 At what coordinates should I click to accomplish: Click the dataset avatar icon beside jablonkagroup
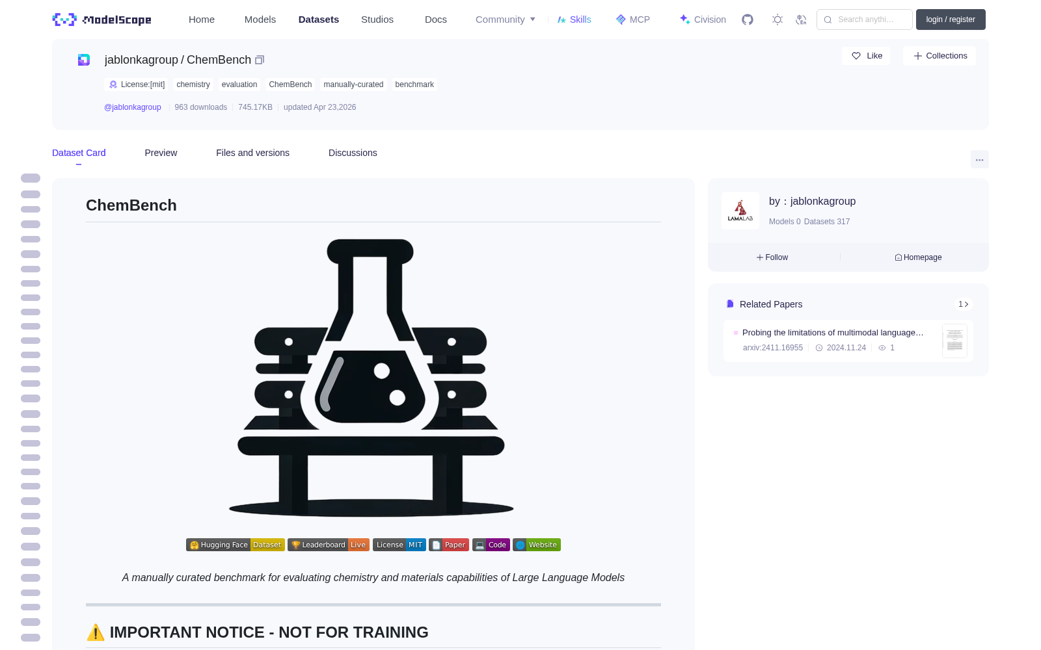coord(84,60)
